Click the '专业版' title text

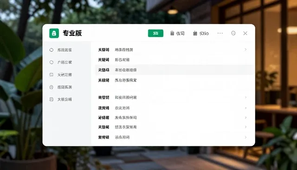72,33
